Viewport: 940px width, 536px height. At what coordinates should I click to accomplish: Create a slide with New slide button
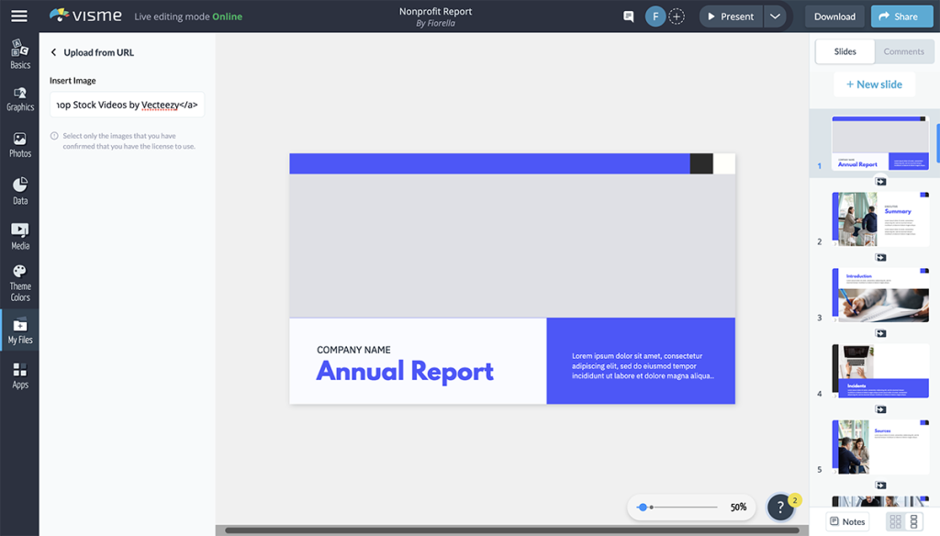(874, 84)
